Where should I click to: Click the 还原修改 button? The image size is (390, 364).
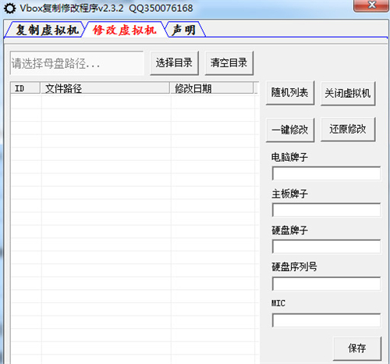(x=348, y=129)
